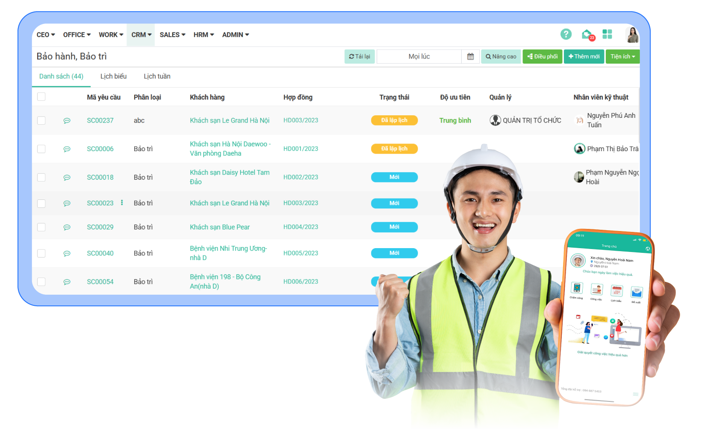Select the checkbox for row SC00029

(41, 227)
